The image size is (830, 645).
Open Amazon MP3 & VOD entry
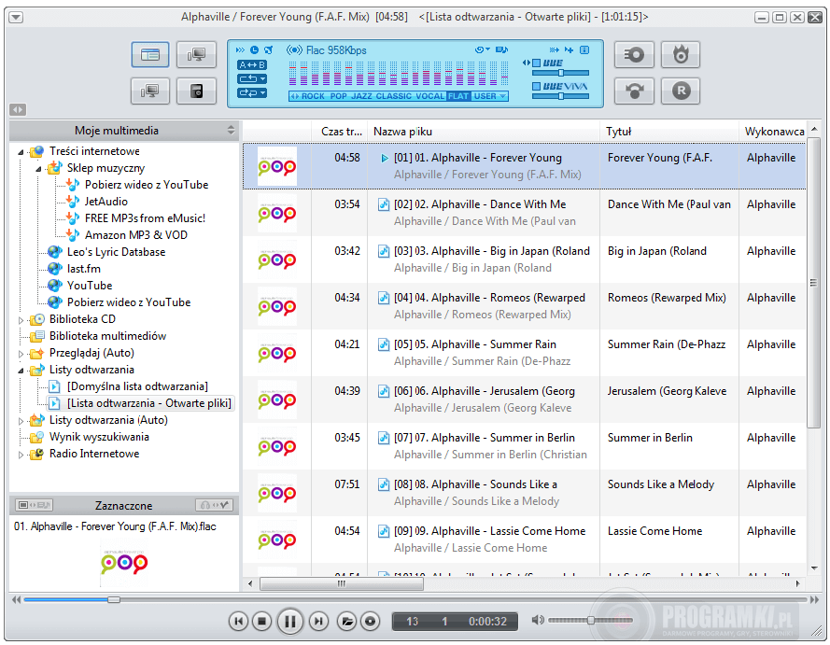(136, 235)
